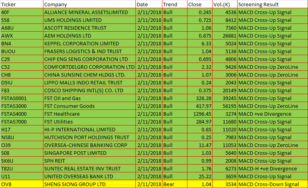308x188 pixels.
Task: Click ticker cell O39
Action: 22,145
